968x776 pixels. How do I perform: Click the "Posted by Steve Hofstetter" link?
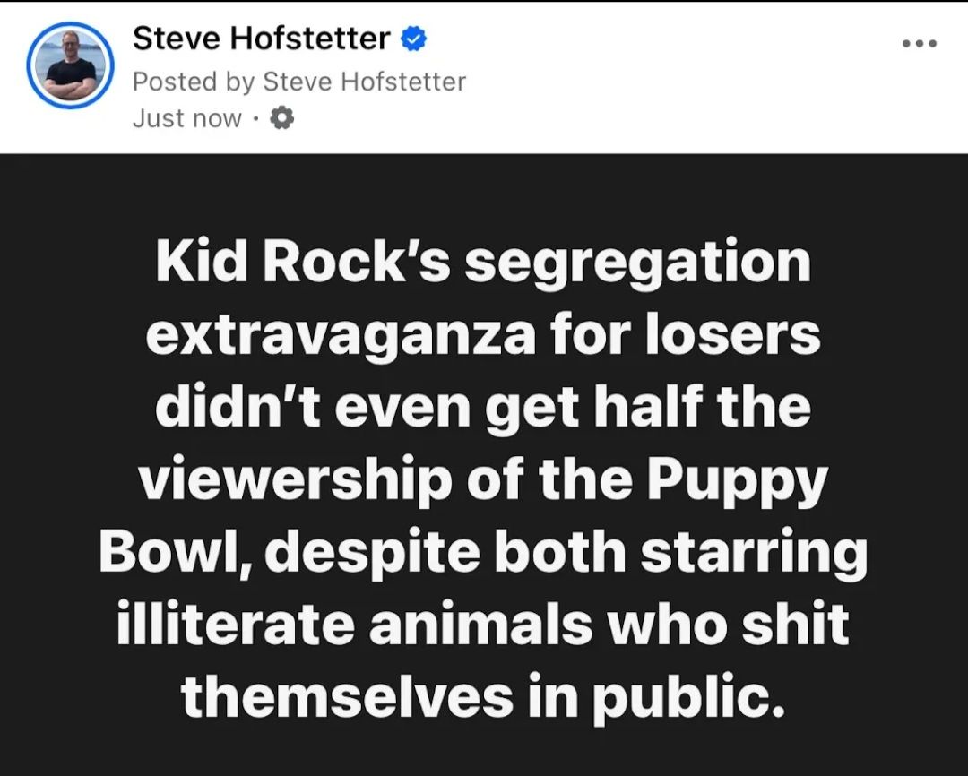pyautogui.click(x=299, y=81)
